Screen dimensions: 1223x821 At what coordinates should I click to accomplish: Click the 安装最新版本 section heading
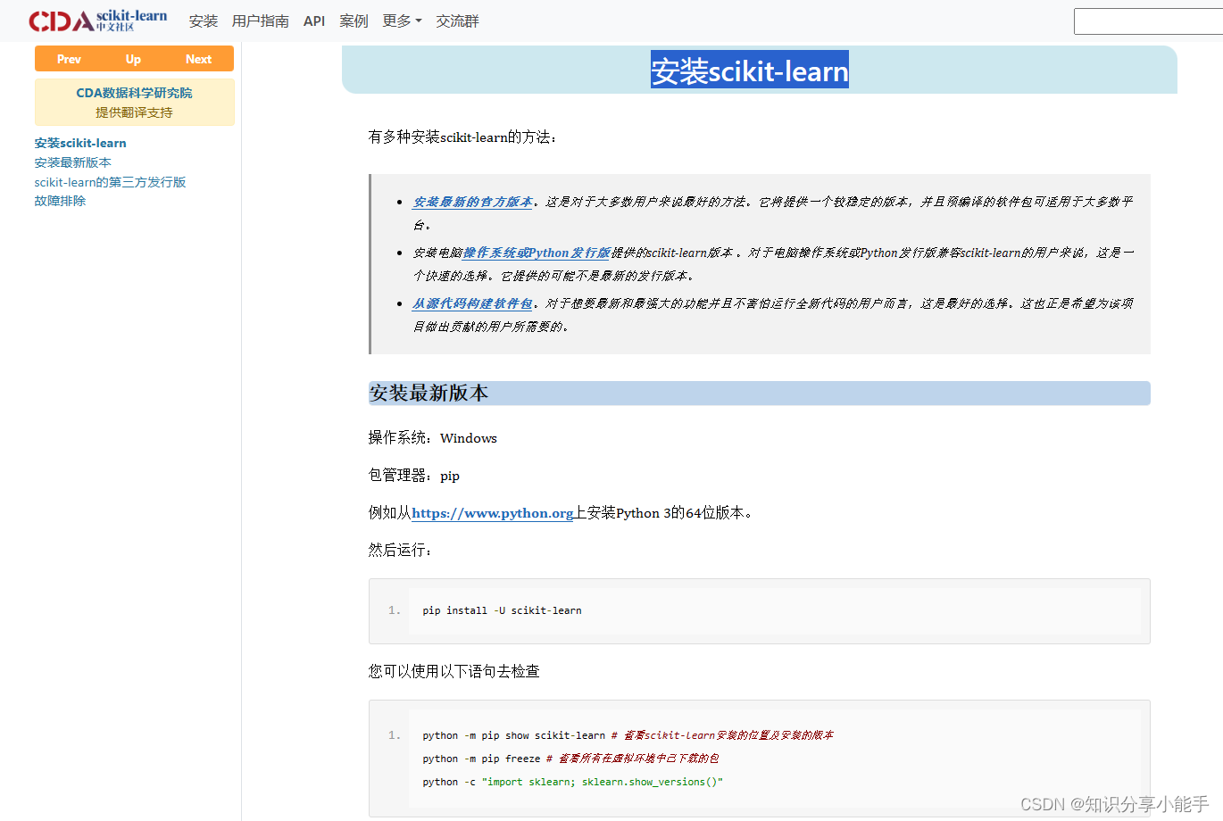click(x=428, y=394)
